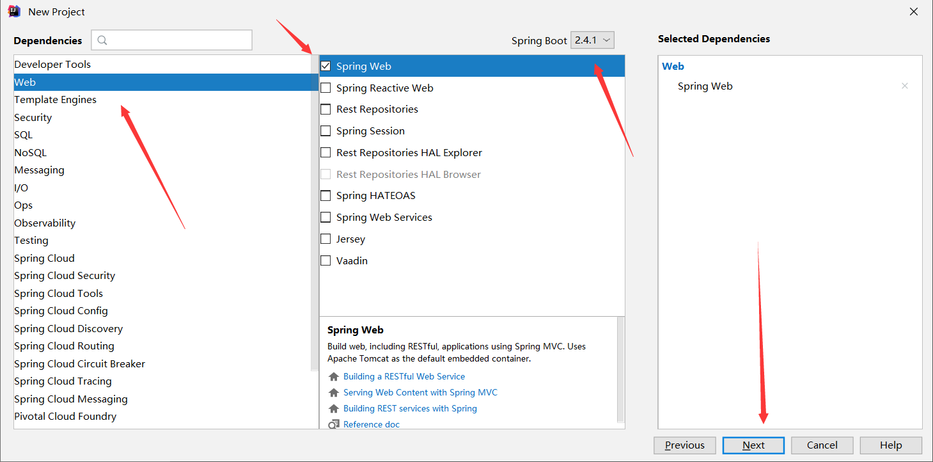Click the disabled Rest Repositories HAL Browser item

[x=409, y=174]
